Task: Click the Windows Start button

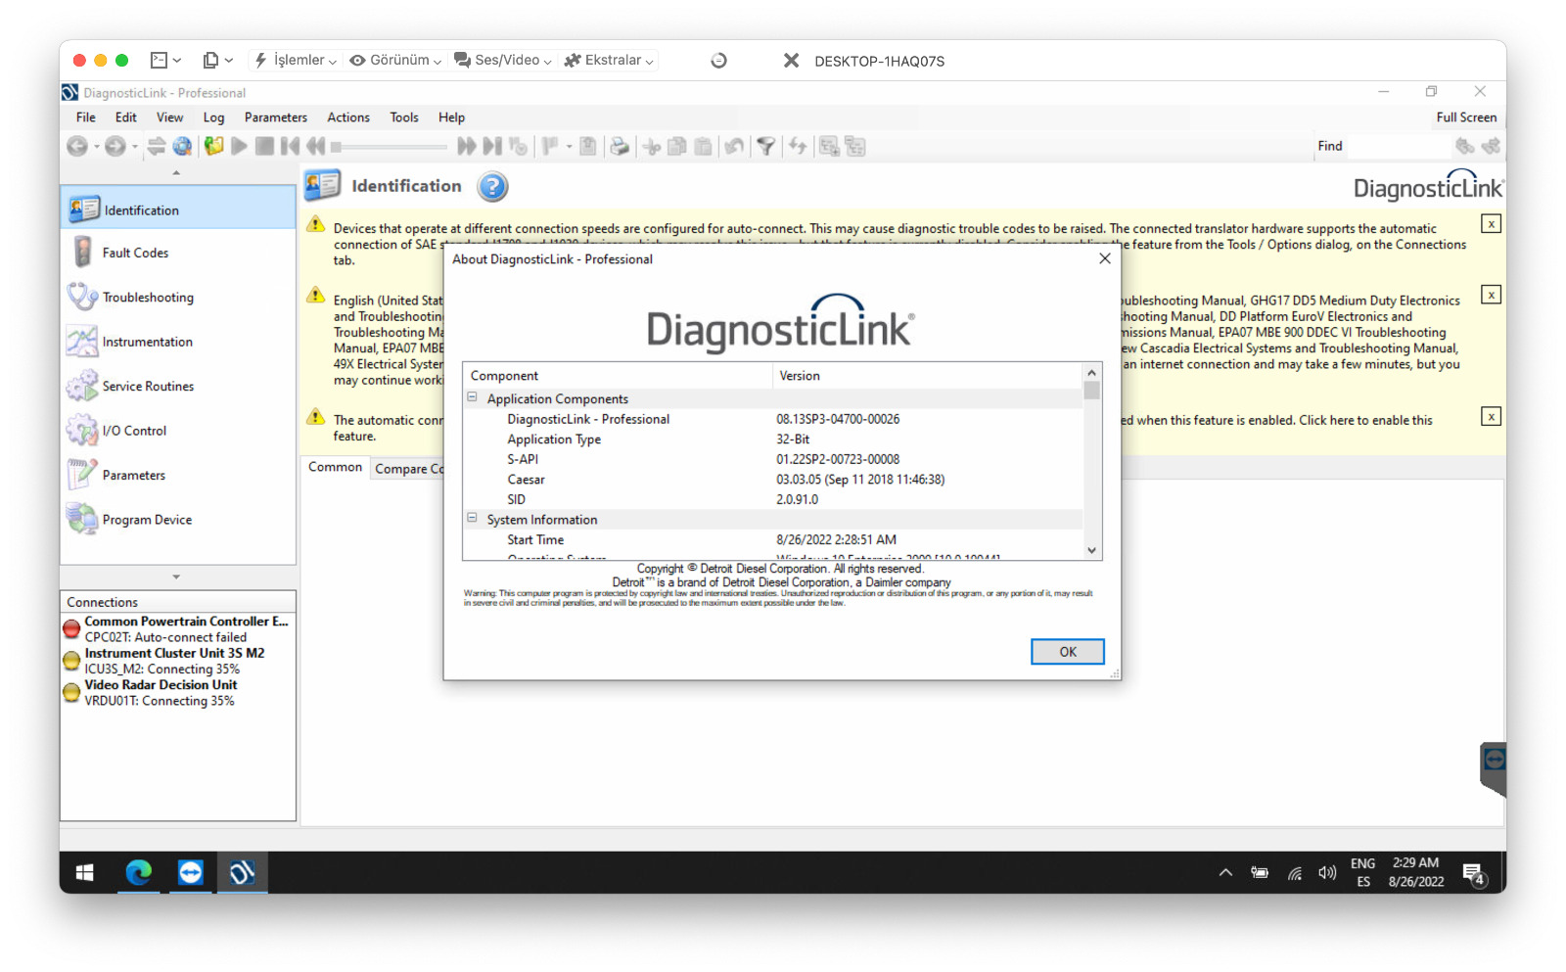Action: [84, 872]
